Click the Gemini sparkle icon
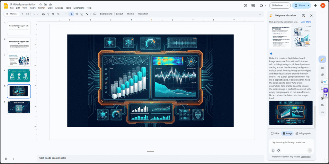Screen dimensions: 329x164 pyautogui.click(x=315, y=5)
